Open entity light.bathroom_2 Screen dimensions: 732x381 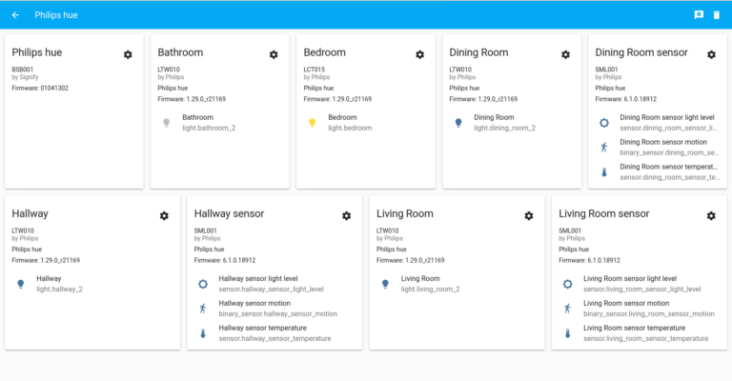point(209,128)
